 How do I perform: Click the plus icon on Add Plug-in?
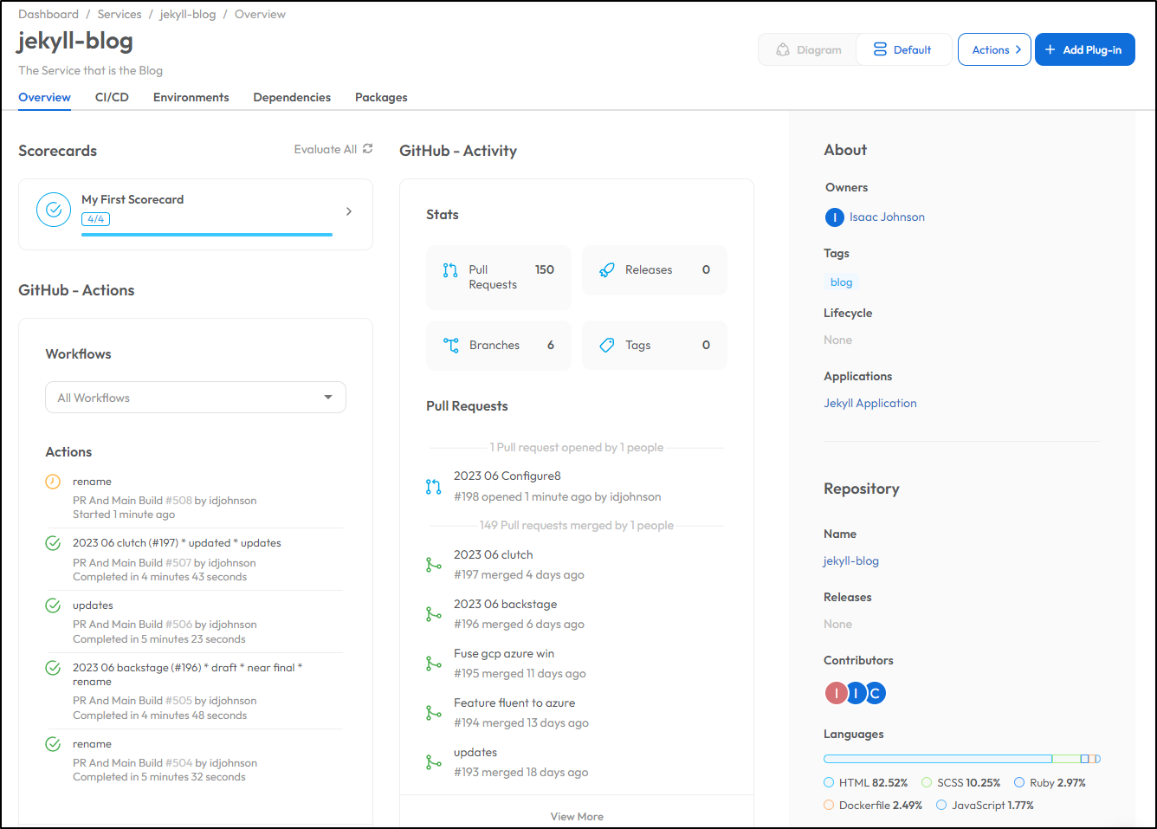click(x=1050, y=50)
